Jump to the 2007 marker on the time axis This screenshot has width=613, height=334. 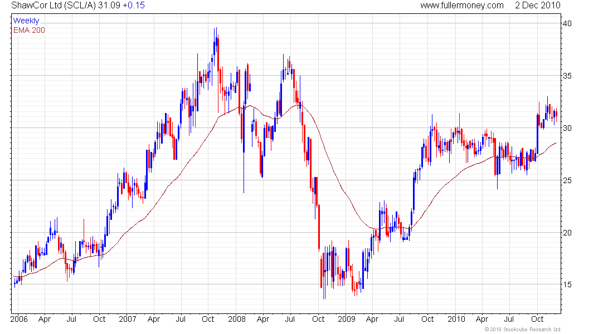pos(128,320)
